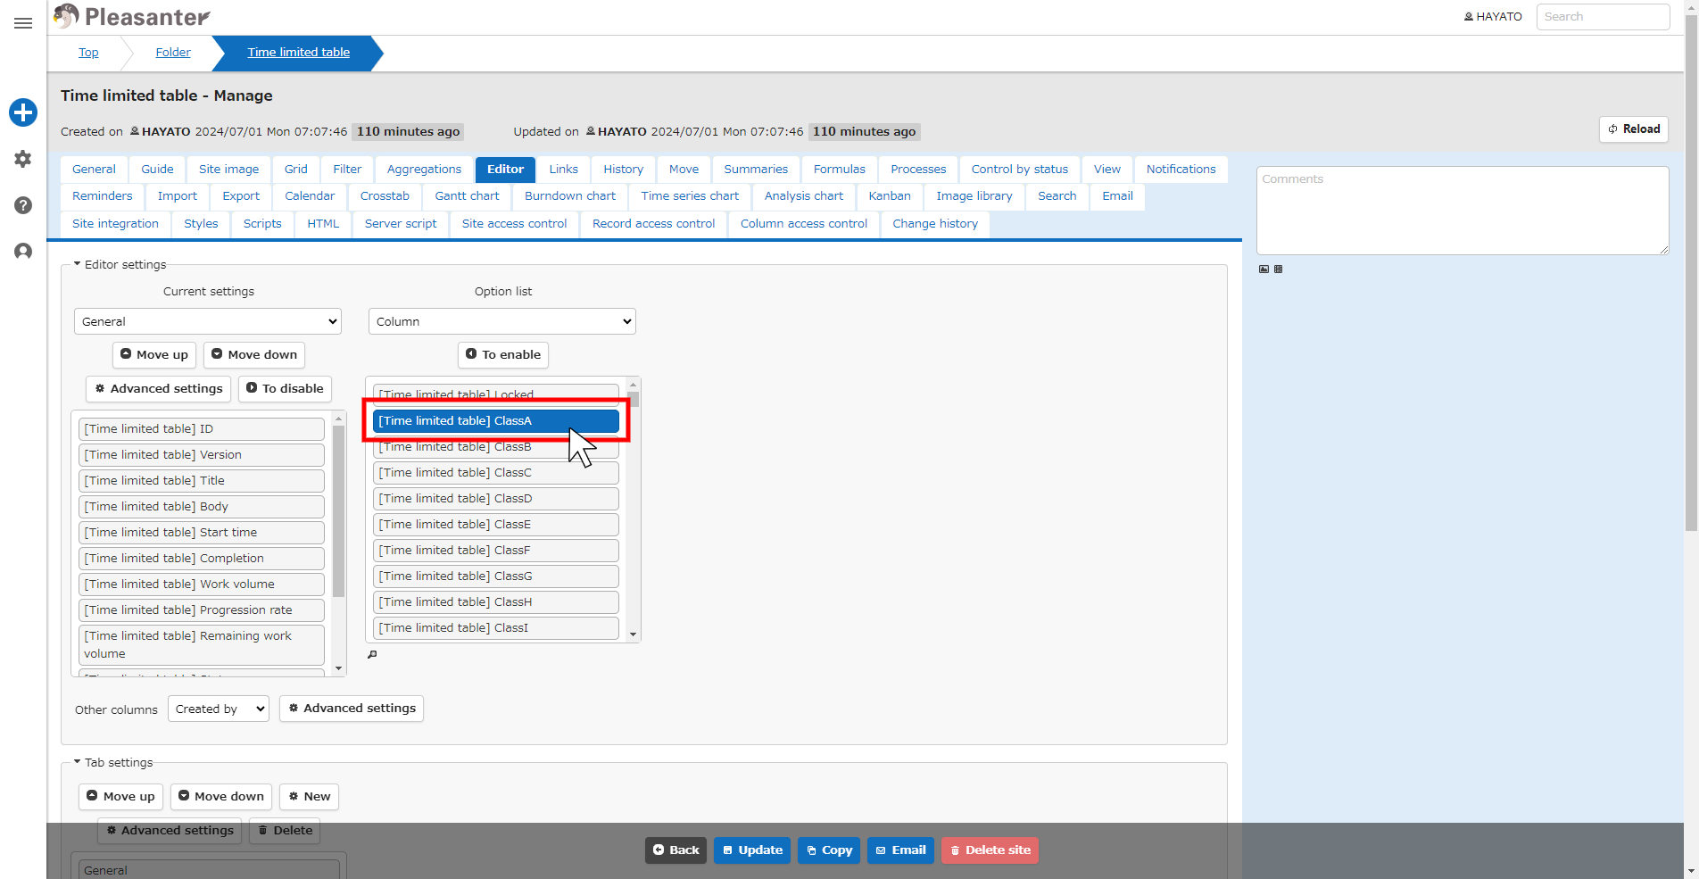Open the hamburger navigation menu
This screenshot has width=1699, height=879.
pyautogui.click(x=23, y=23)
